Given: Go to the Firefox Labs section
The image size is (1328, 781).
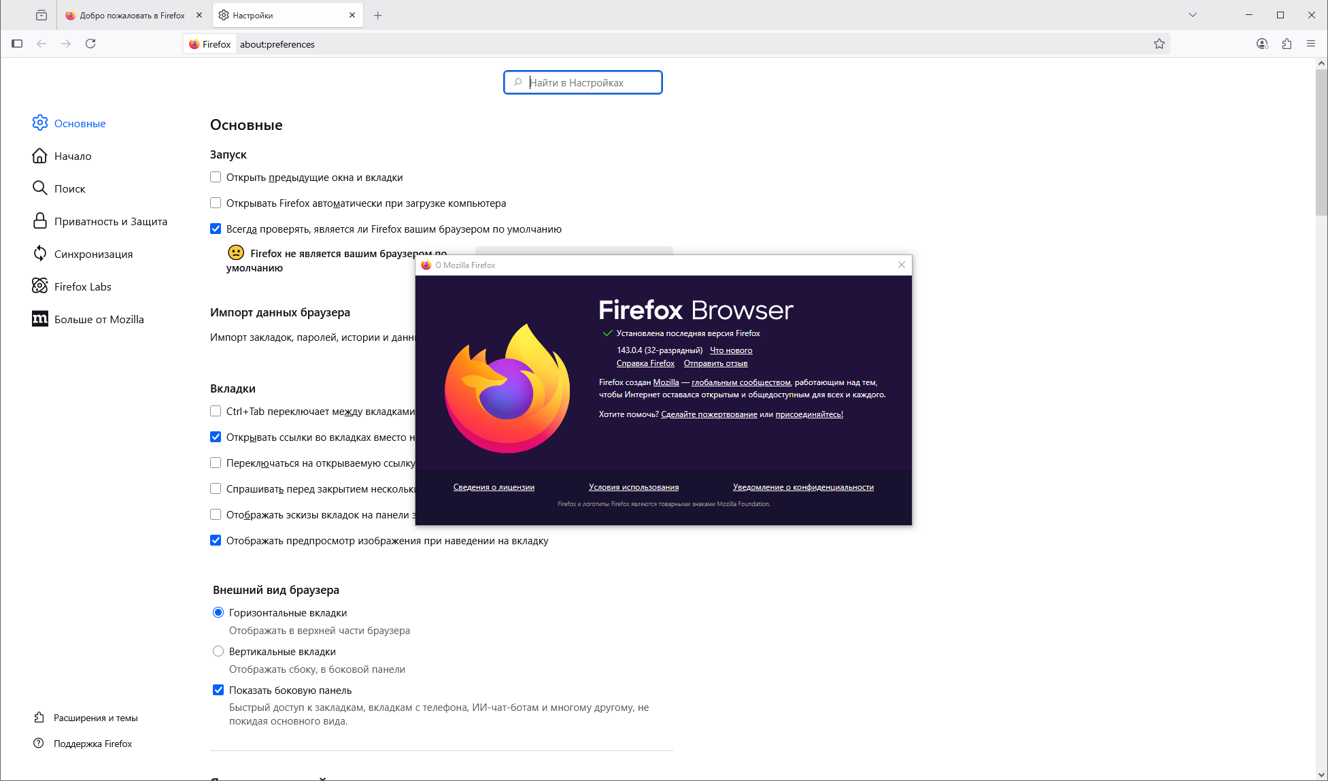Looking at the screenshot, I should pos(82,286).
